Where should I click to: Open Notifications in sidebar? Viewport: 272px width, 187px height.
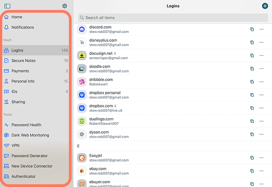click(35, 27)
